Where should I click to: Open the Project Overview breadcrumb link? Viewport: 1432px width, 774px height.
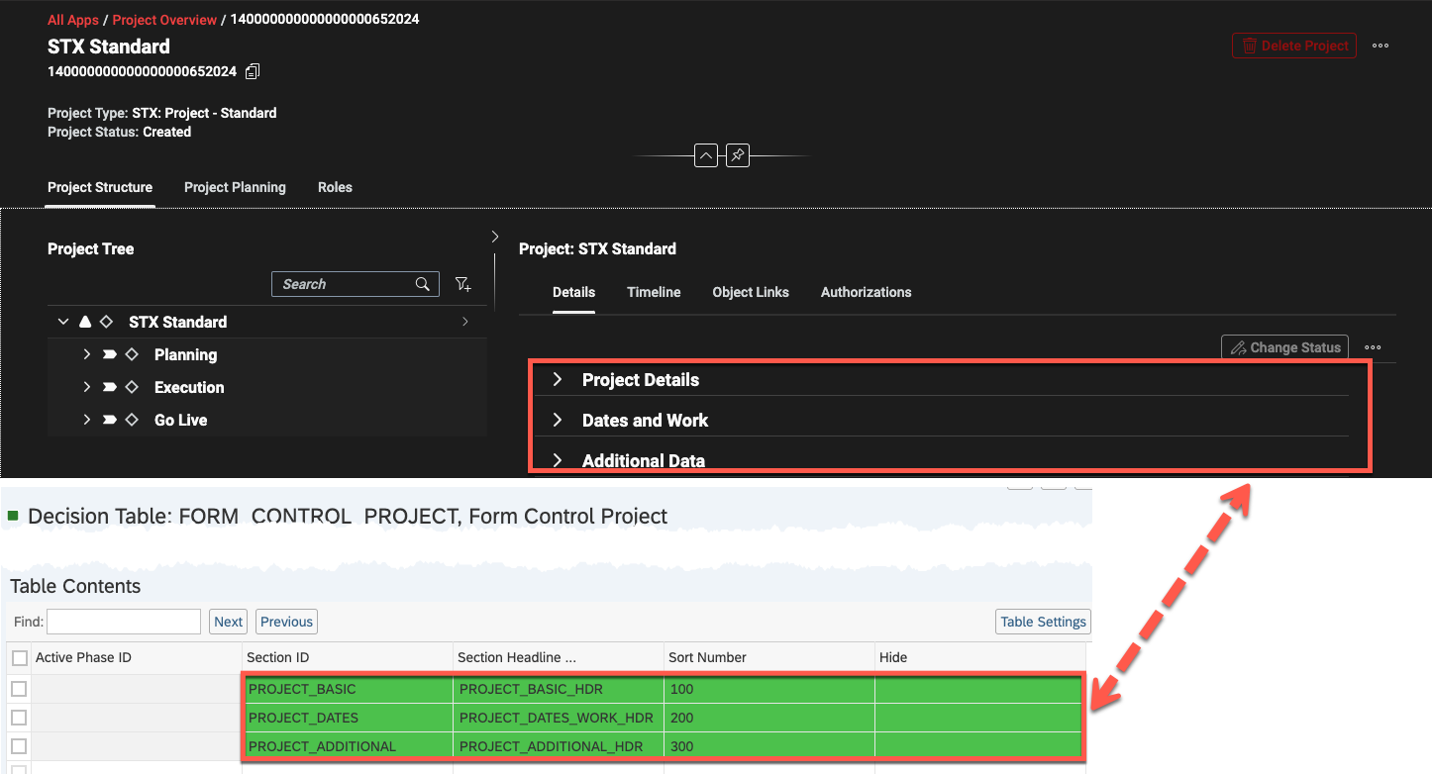pyautogui.click(x=164, y=20)
